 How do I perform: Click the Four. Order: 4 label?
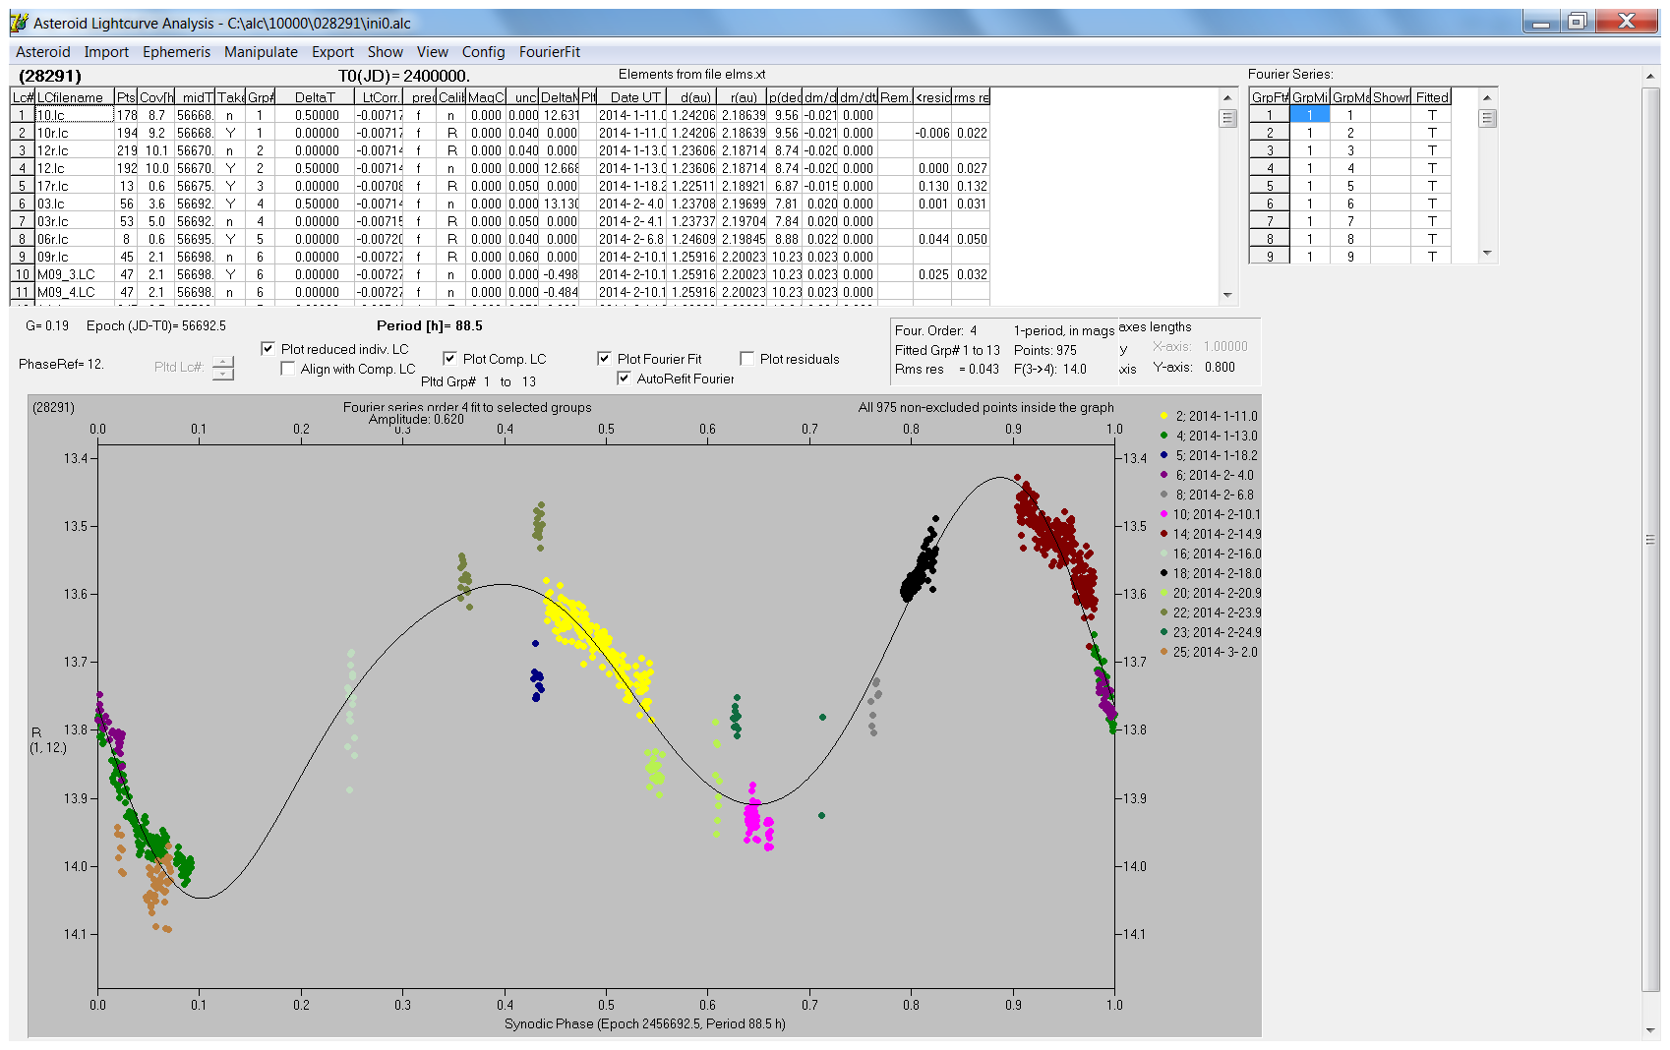(x=936, y=330)
